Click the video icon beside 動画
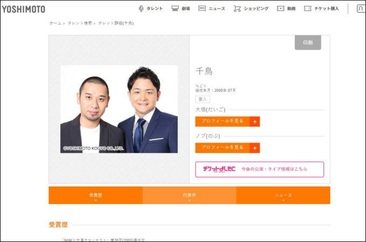 [280, 9]
